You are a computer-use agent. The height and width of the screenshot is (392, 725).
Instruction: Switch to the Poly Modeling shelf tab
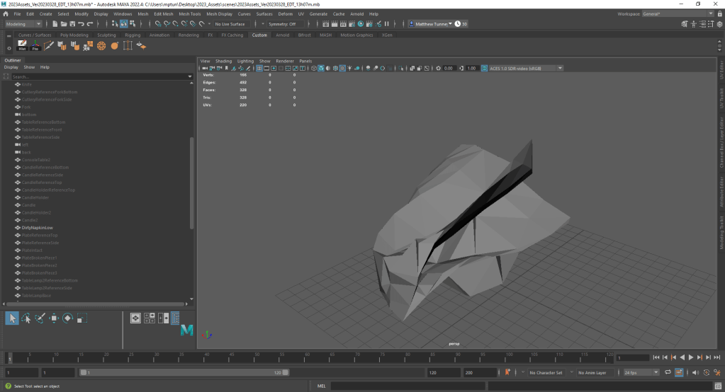(74, 35)
